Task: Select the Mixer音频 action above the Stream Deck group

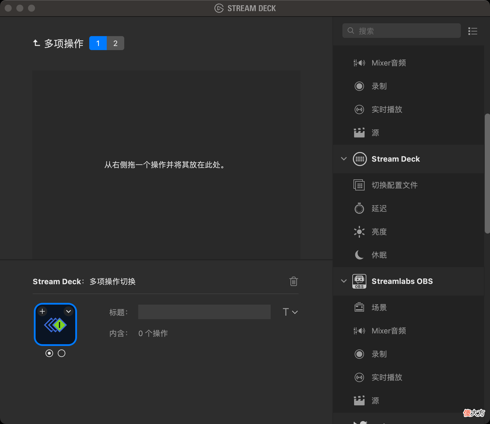Action: [408, 63]
